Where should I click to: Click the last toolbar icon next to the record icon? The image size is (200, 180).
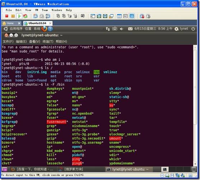(148, 16)
